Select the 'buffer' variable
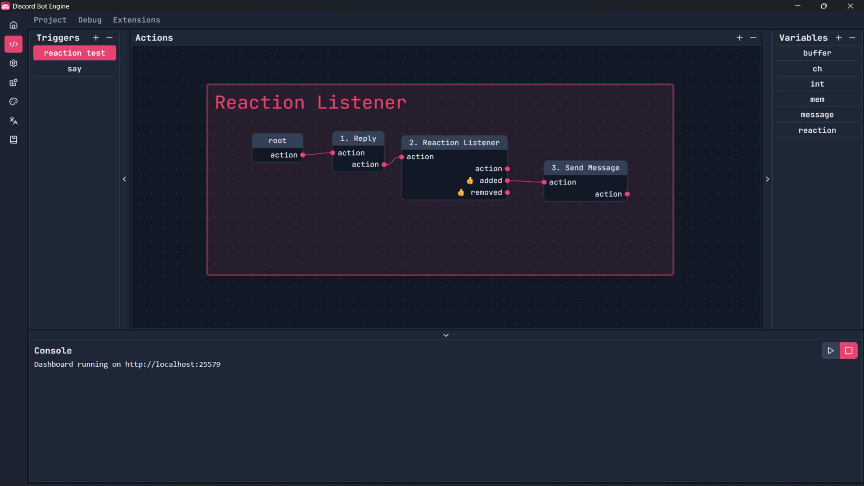Image resolution: width=864 pixels, height=486 pixels. (x=816, y=53)
